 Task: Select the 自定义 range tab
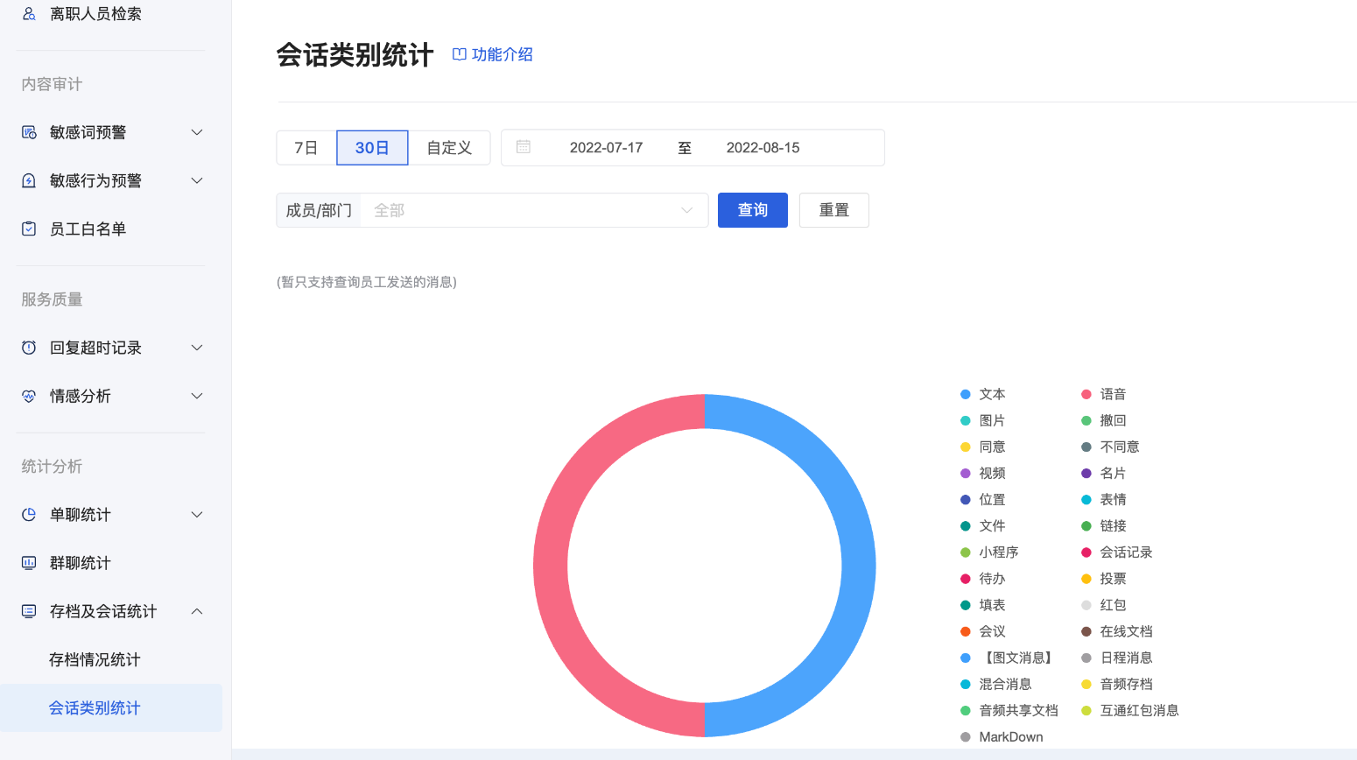[449, 148]
